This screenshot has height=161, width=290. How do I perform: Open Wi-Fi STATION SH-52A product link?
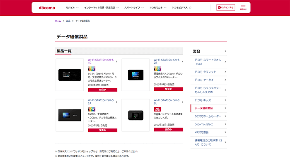(101, 102)
